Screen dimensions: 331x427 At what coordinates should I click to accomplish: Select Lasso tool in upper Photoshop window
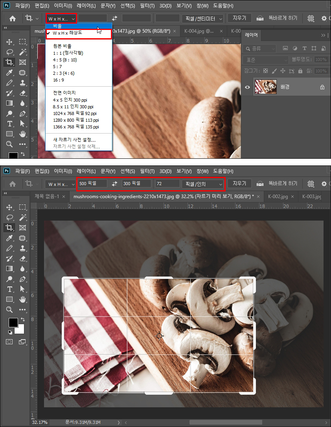(9, 52)
